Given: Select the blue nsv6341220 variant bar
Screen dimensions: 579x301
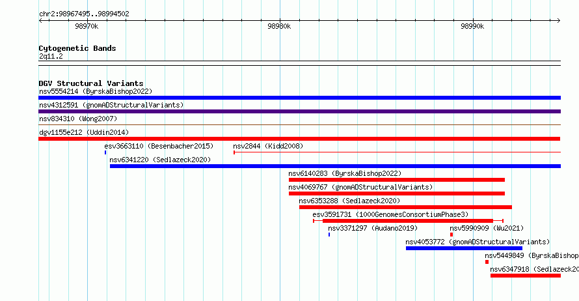Looking at the screenshot, I should click(x=335, y=166).
